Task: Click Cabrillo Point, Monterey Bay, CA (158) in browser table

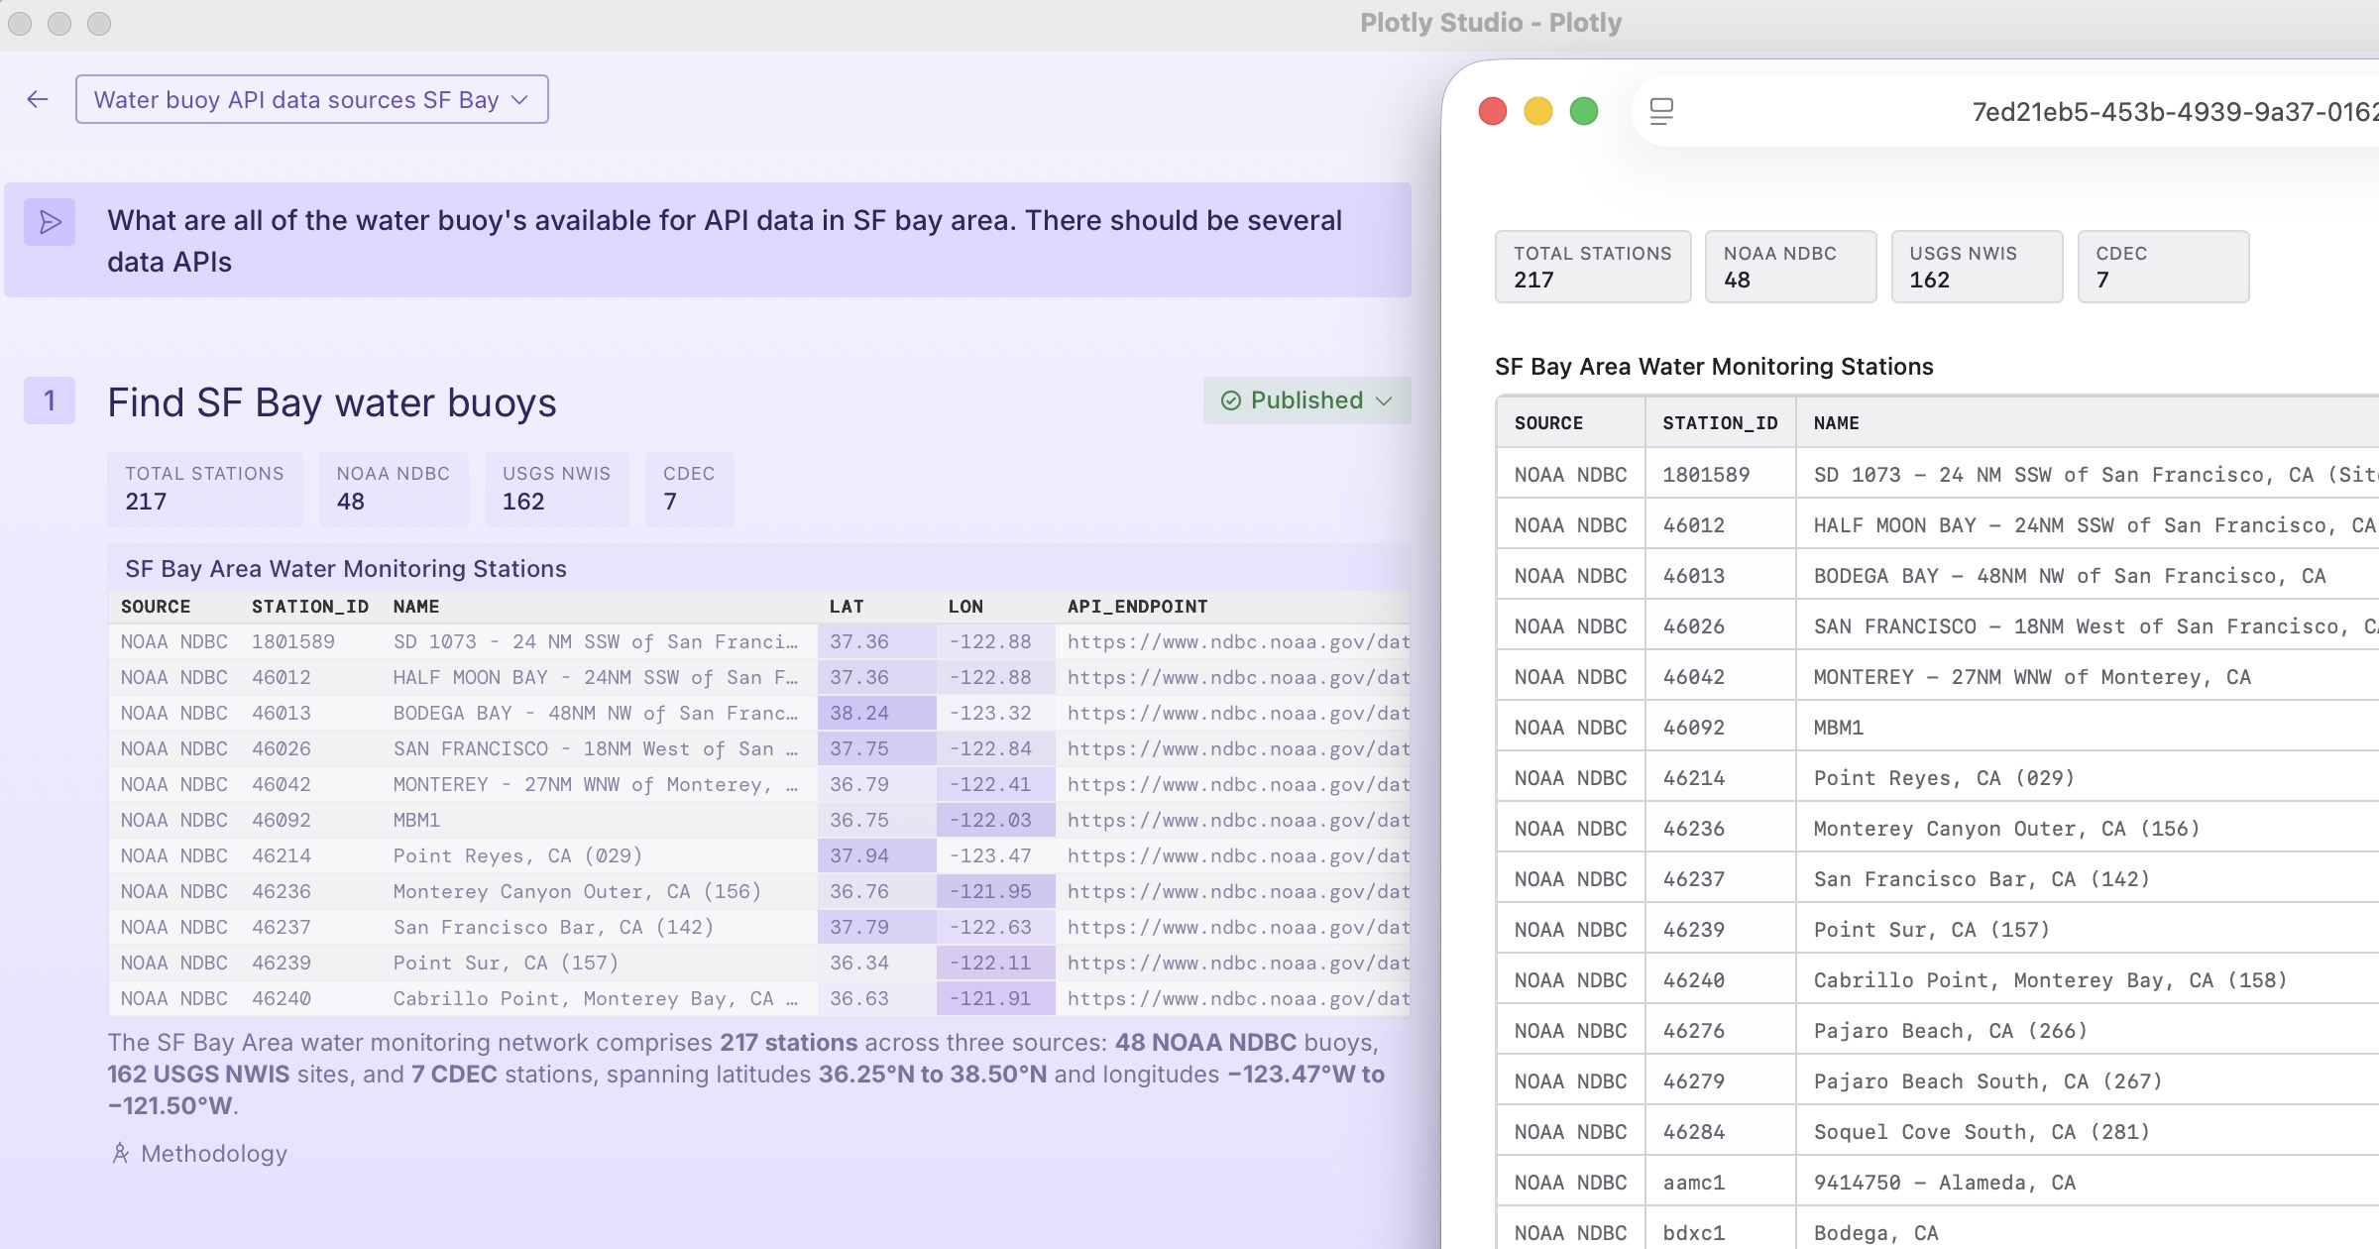Action: 2050,980
